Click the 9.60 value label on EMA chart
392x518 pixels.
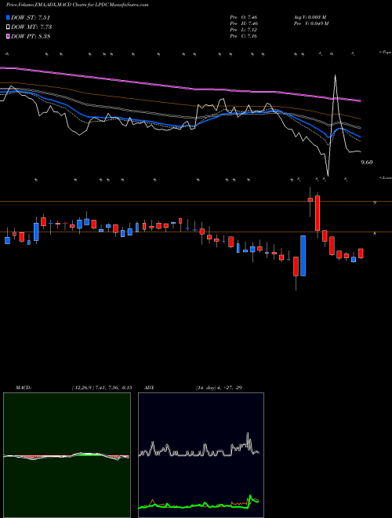(367, 162)
